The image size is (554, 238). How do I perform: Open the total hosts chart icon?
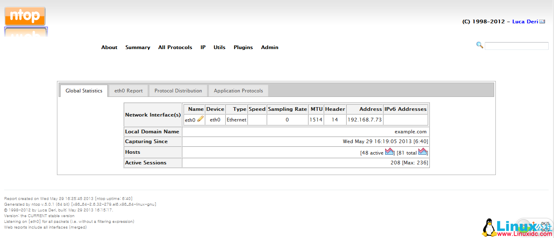[x=422, y=152]
